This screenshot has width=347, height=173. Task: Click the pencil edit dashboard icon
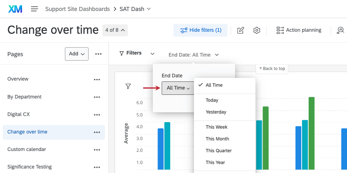point(240,30)
